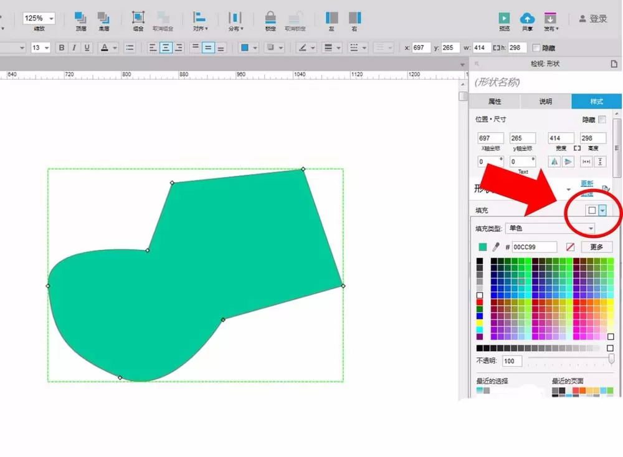Image resolution: width=623 pixels, height=457 pixels.
Task: Click the 更多 button
Action: tap(596, 247)
